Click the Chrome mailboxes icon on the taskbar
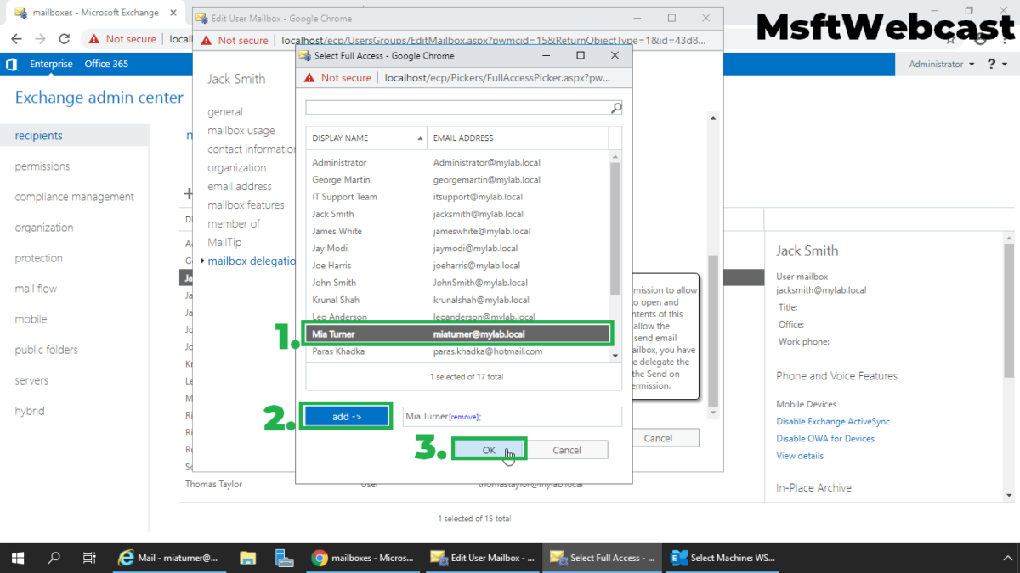 coord(320,558)
